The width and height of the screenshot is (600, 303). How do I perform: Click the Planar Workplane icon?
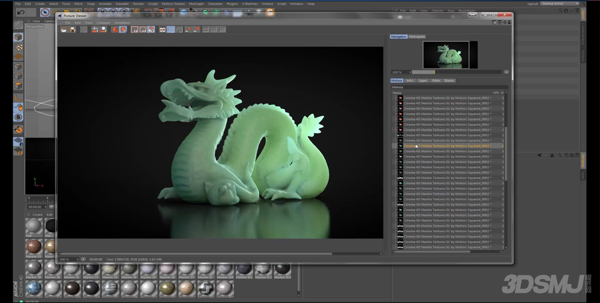(x=18, y=151)
